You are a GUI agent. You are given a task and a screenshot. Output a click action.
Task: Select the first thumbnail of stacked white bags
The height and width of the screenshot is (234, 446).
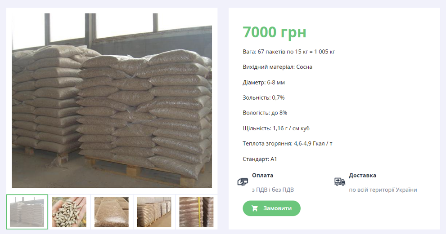(x=27, y=212)
